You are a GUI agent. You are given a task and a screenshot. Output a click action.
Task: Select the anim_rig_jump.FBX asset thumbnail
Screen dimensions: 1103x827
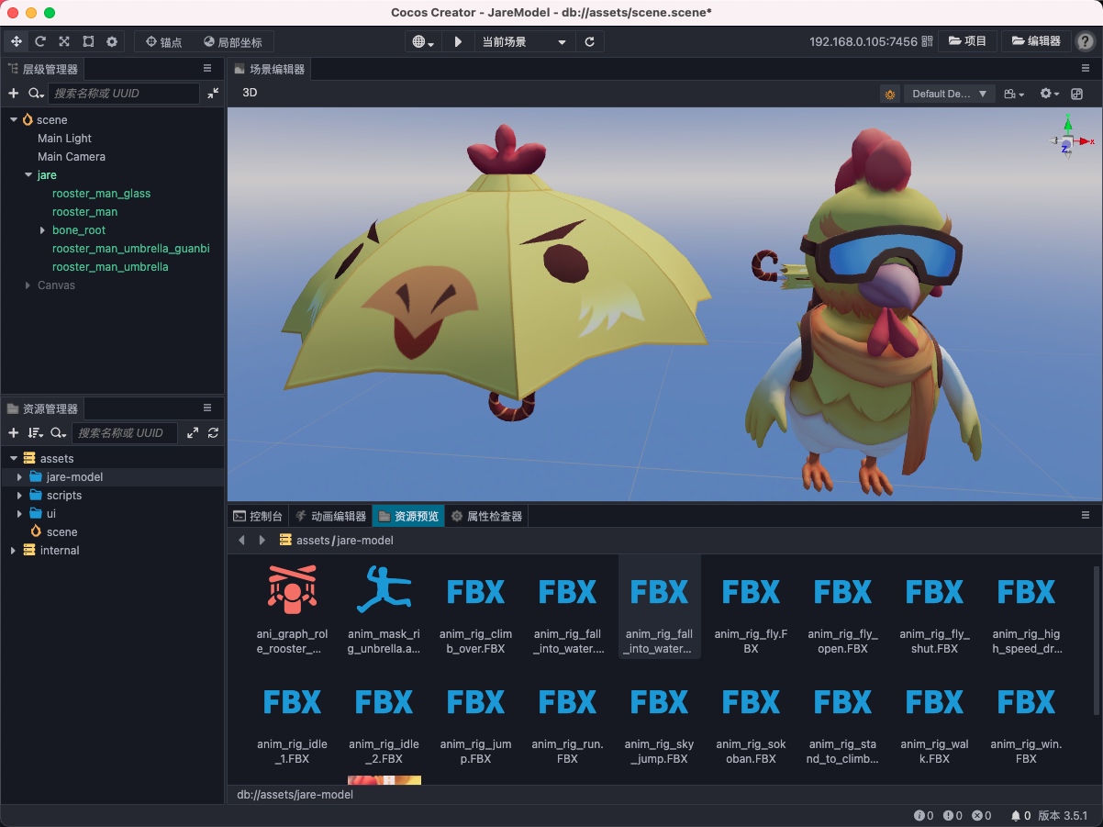point(475,702)
